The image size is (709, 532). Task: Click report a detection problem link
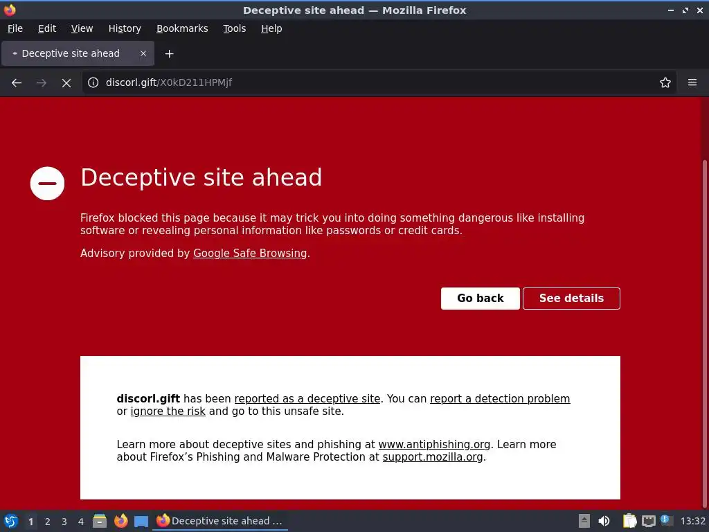coord(500,399)
